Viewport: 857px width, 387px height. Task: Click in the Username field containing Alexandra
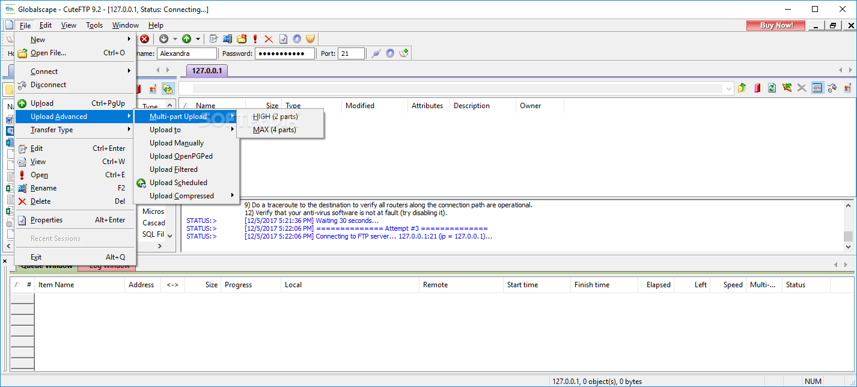(x=186, y=53)
